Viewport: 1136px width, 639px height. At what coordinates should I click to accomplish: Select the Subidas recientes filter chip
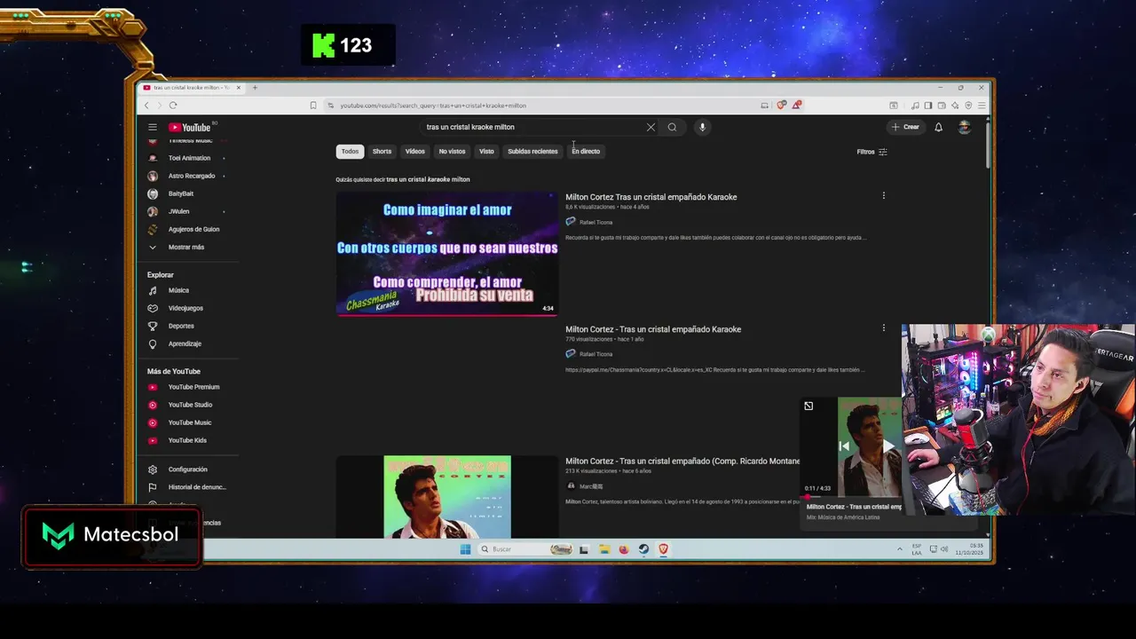click(x=532, y=152)
